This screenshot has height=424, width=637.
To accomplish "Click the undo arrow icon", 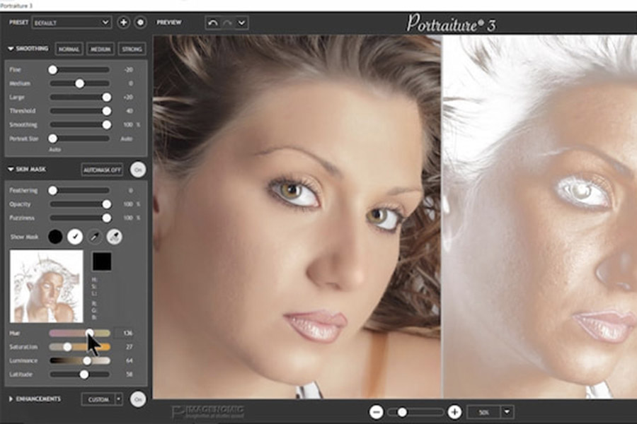I will tap(212, 23).
